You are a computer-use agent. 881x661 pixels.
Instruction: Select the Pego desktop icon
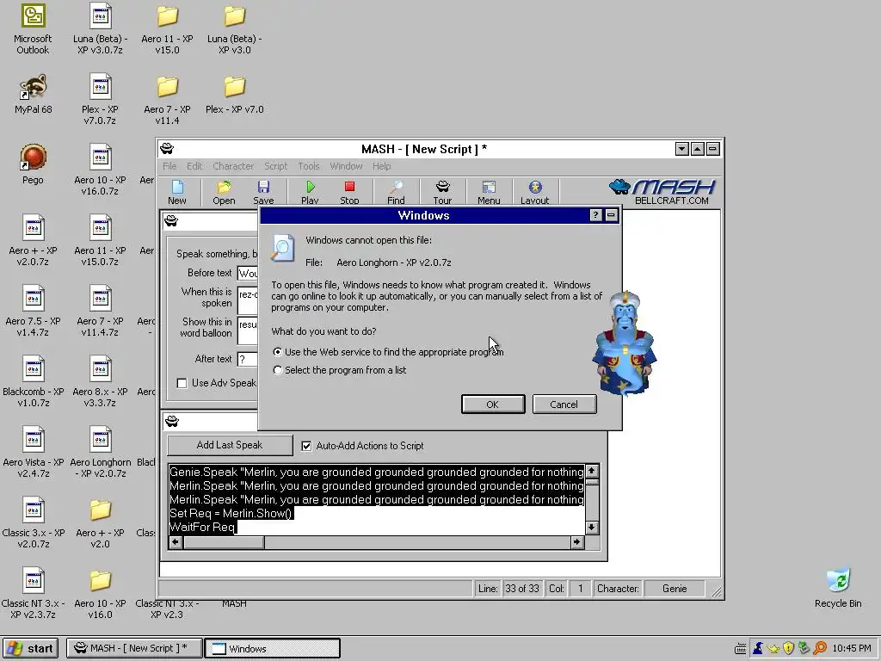[x=33, y=164]
